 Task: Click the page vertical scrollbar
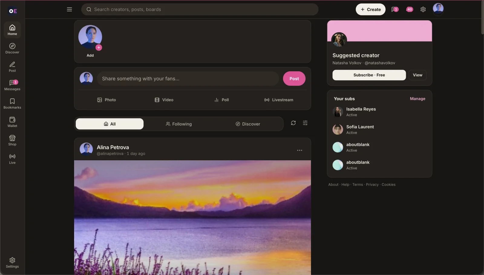pos(482,18)
